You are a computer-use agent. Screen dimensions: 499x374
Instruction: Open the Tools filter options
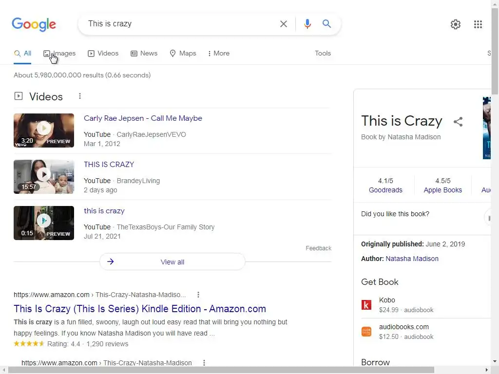tap(323, 54)
